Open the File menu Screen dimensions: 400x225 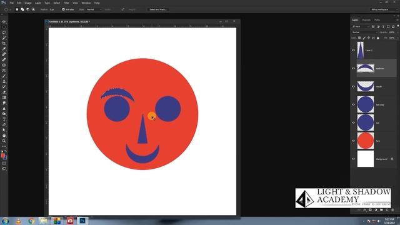pyautogui.click(x=11, y=2)
